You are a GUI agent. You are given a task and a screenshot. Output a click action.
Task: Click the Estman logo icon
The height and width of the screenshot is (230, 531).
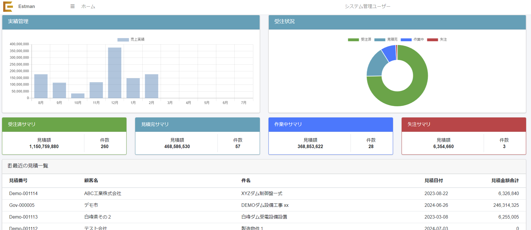point(8,6)
